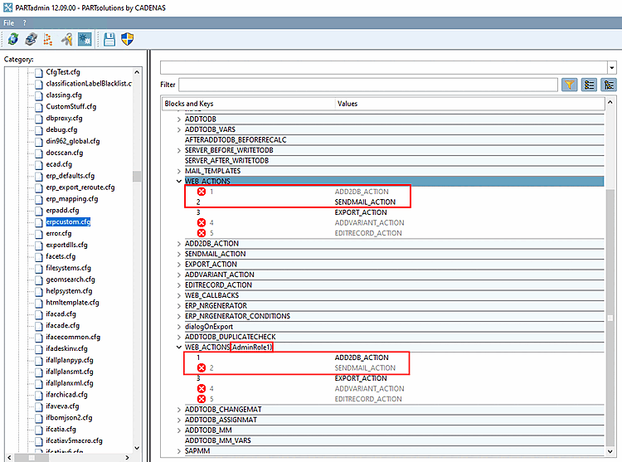Select SENDMAIL_ACTION value of key 2 under WEB_ACTIONS
This screenshot has width=622, height=462.
coord(365,202)
